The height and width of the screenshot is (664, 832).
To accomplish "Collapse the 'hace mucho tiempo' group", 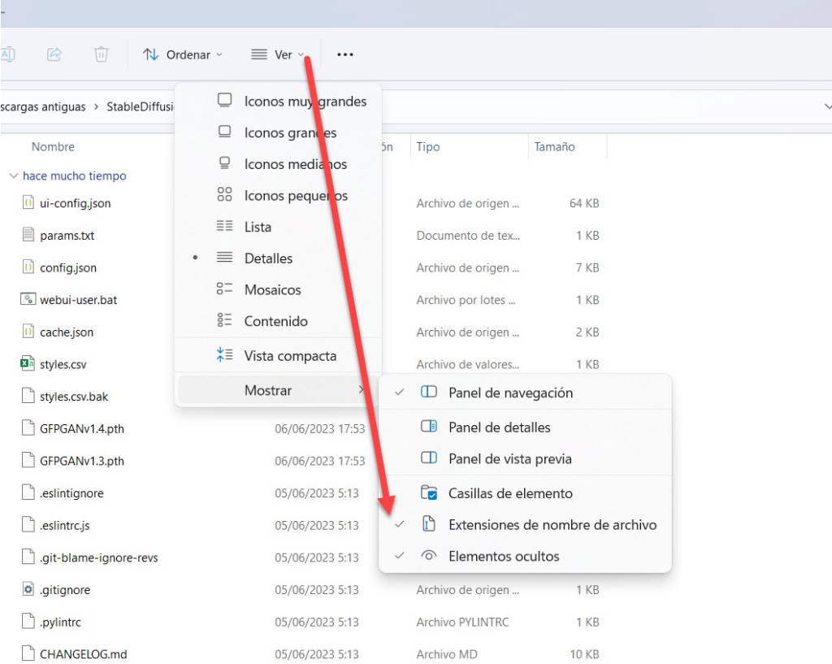I will click(x=13, y=176).
